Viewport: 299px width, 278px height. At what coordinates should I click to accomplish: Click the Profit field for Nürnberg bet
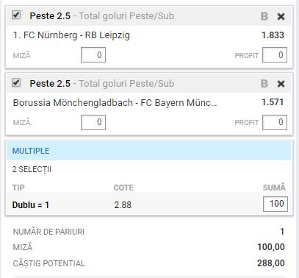pyautogui.click(x=275, y=55)
